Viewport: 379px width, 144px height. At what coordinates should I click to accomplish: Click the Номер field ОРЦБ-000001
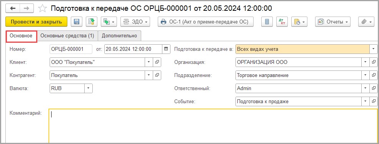(71, 49)
